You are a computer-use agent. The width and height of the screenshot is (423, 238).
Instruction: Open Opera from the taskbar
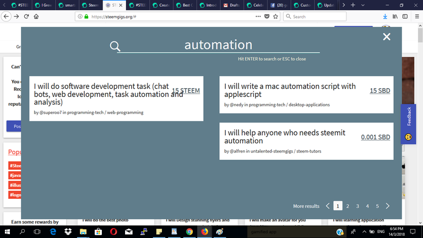(x=113, y=231)
